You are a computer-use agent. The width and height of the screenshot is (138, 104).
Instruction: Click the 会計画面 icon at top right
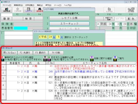point(131,10)
